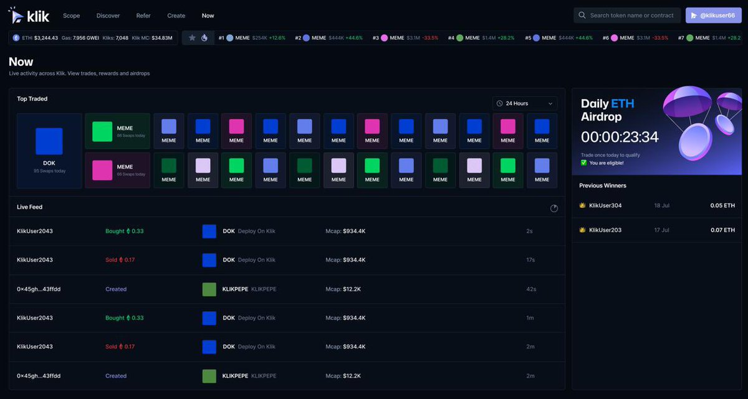Viewport: 748px width, 399px height.
Task: Select the Now tab in navigation
Action: tap(208, 16)
